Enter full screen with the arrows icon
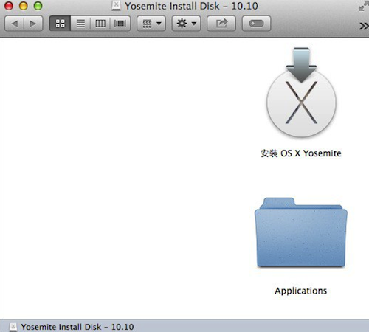 (x=363, y=6)
